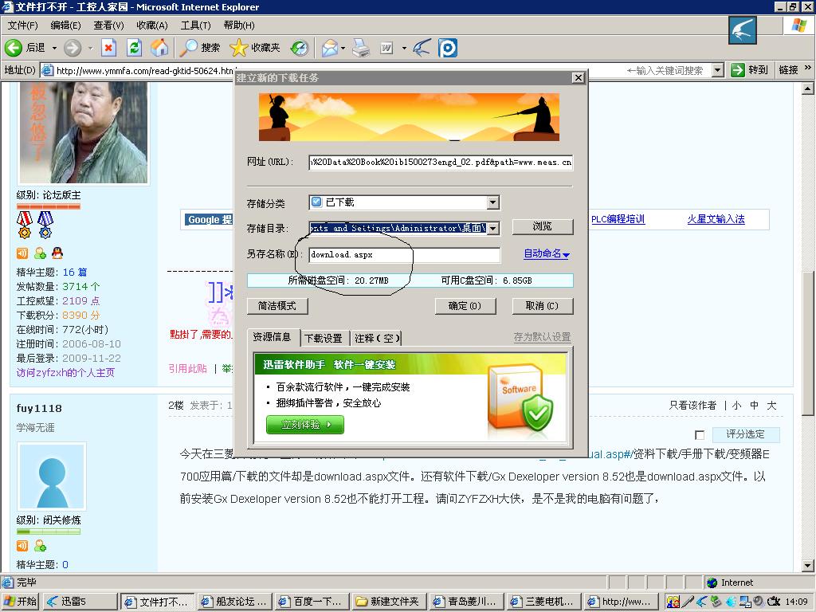
Task: Open Search with the magnifier icon
Action: [189, 48]
